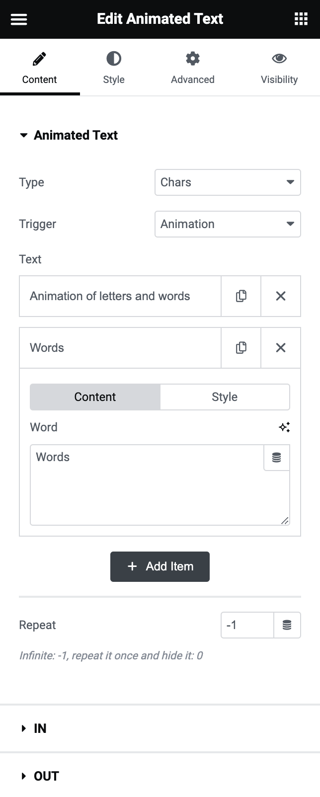This screenshot has width=320, height=797.
Task: Remove the 'Words' text item
Action: pos(280,348)
